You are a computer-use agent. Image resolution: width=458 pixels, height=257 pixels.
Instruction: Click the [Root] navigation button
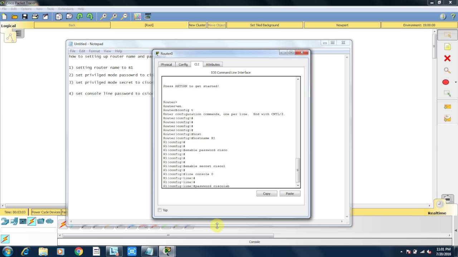pyautogui.click(x=149, y=25)
